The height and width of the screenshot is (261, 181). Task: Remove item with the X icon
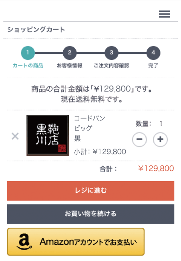tap(15, 136)
